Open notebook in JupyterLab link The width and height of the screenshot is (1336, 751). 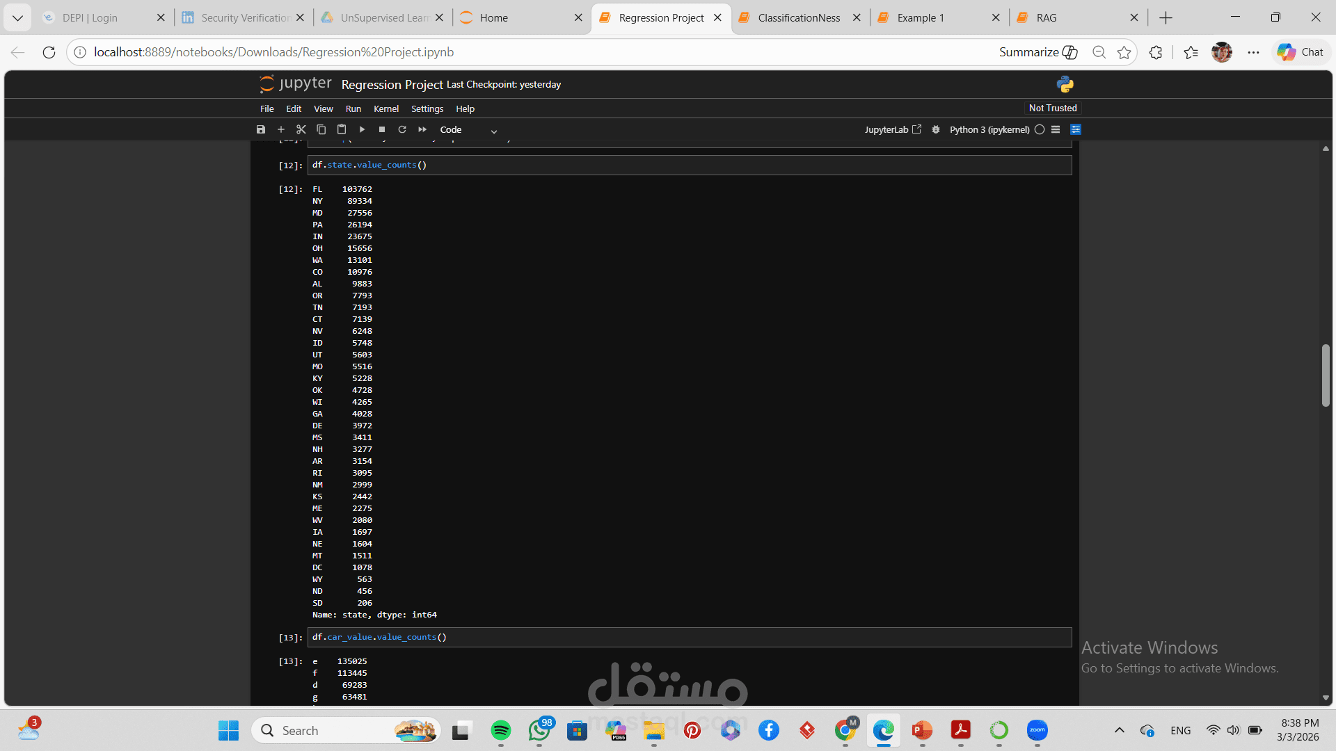[x=893, y=129]
